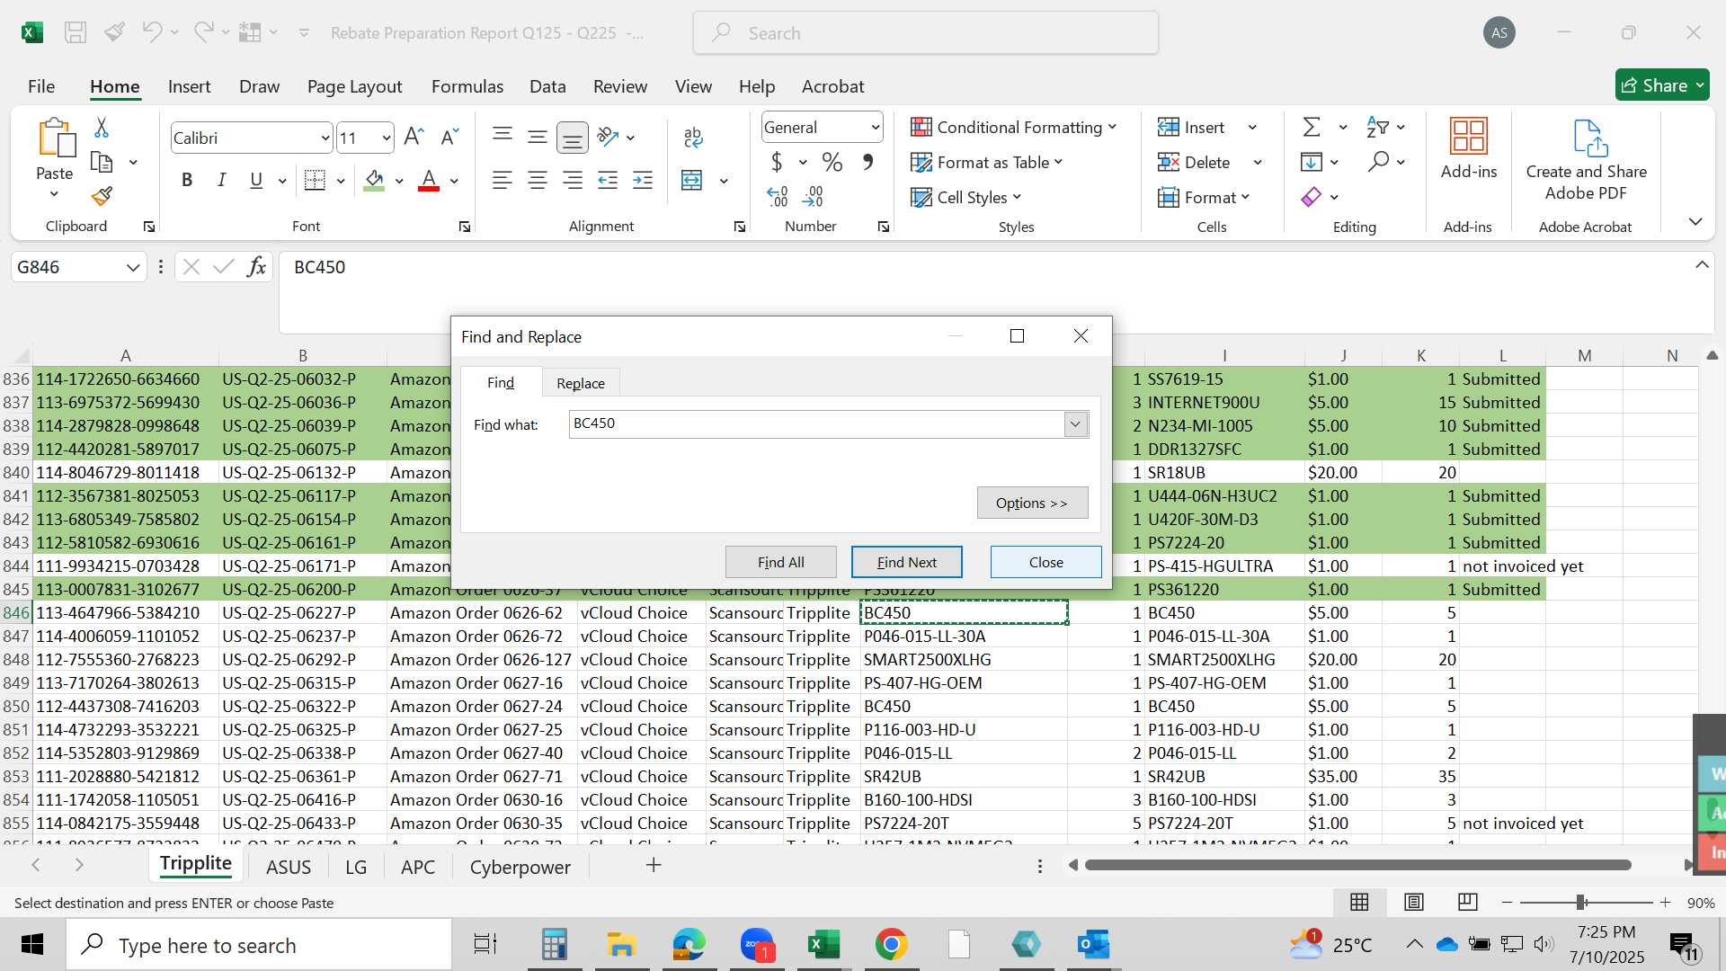Viewport: 1726px width, 971px height.
Task: Click the Redo arrow icon
Action: coord(204,32)
